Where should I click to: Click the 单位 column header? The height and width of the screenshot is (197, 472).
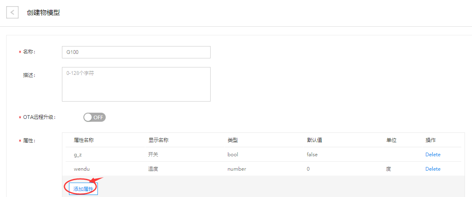pos(391,140)
